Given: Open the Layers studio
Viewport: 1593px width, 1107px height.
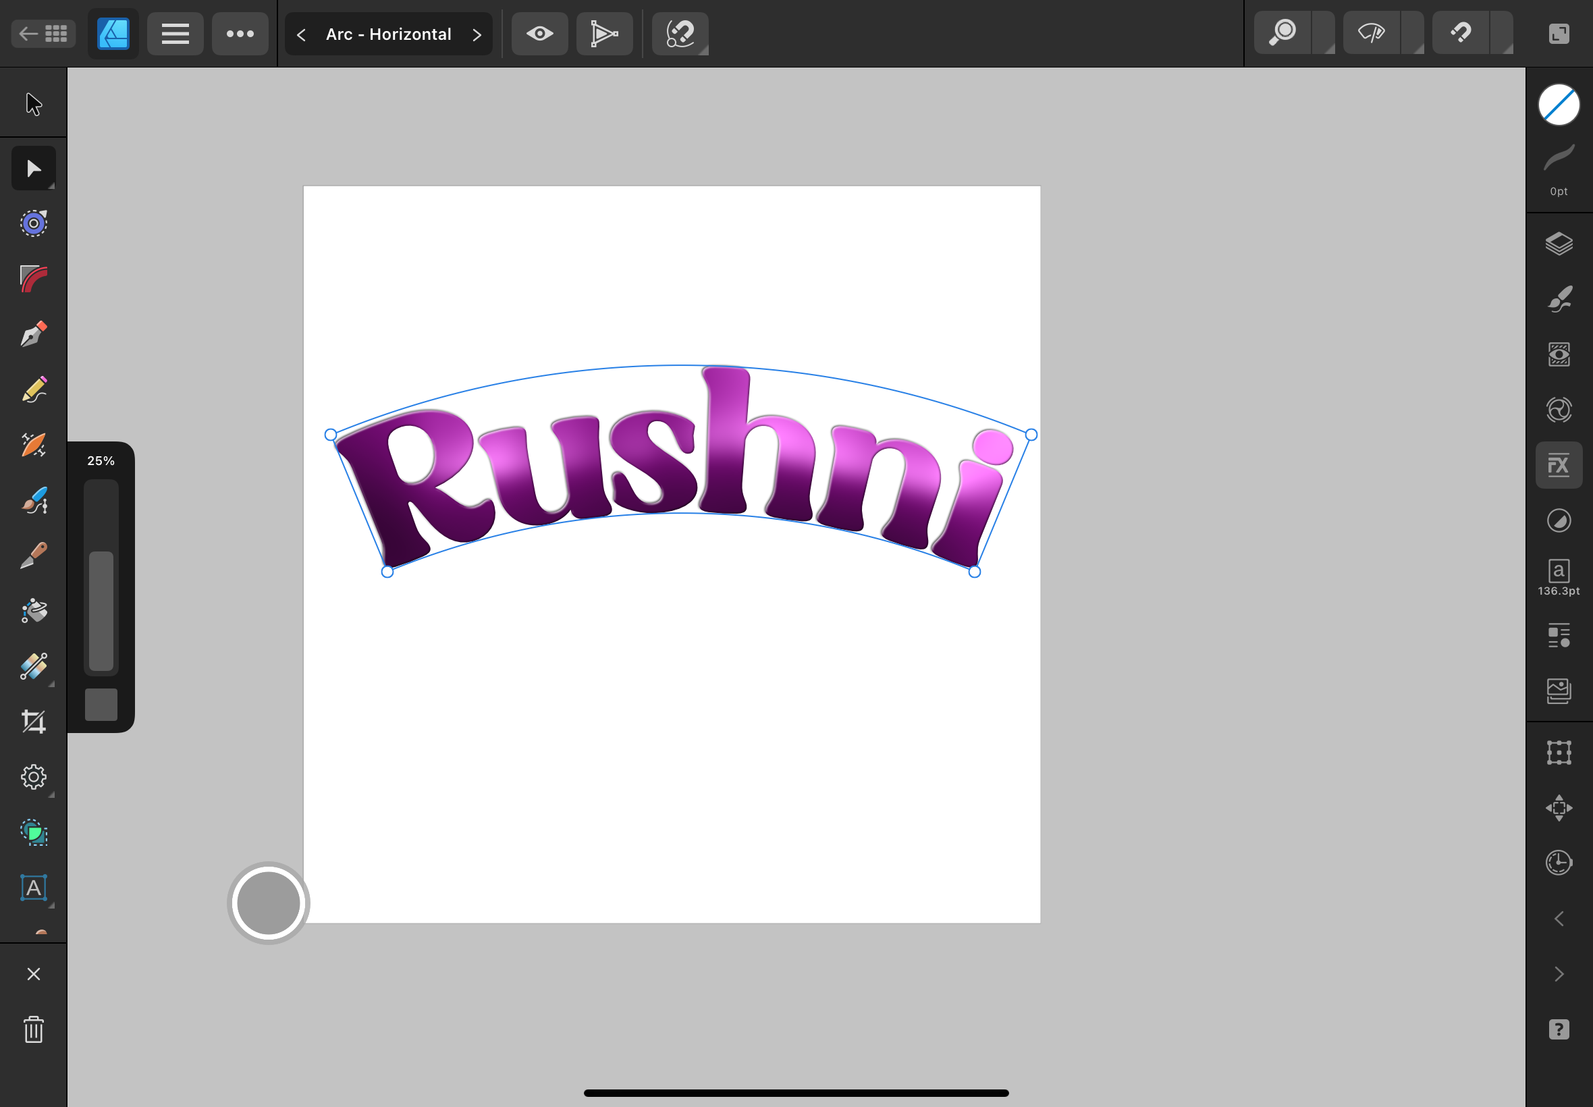Looking at the screenshot, I should (x=1559, y=244).
